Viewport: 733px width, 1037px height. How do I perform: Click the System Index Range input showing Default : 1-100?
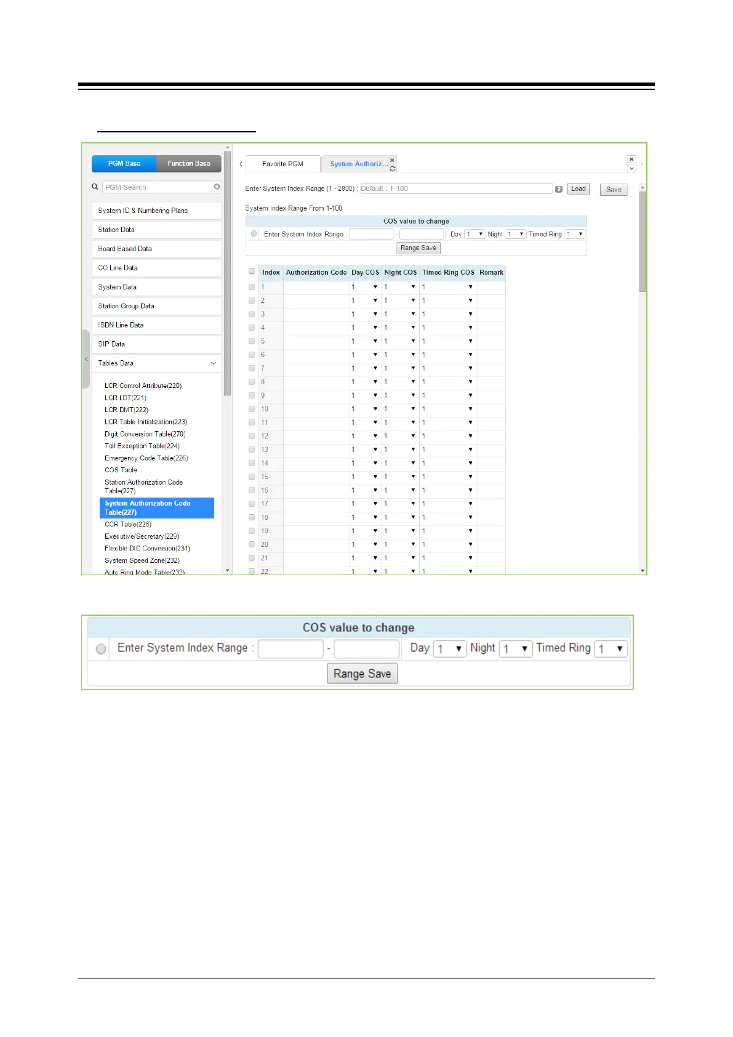[455, 189]
